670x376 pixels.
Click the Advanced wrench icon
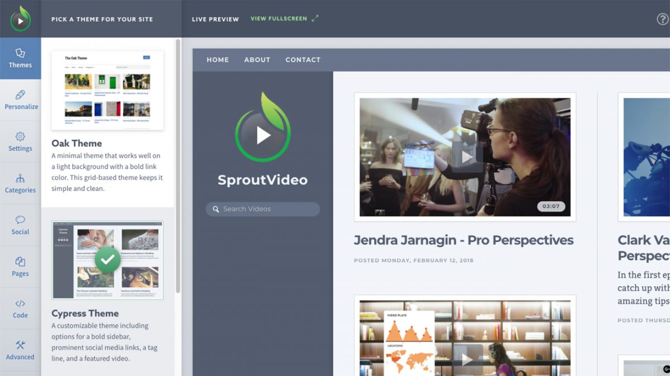pyautogui.click(x=21, y=350)
